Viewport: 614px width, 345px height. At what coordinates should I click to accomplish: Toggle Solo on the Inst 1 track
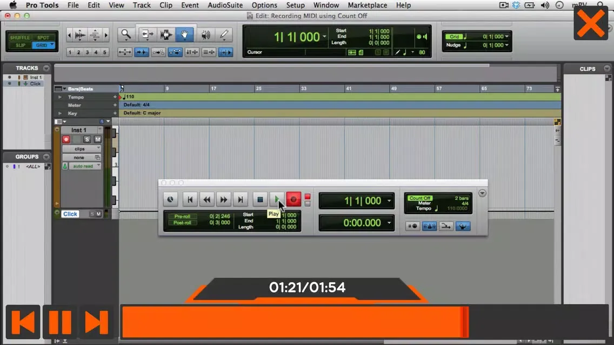click(x=87, y=139)
